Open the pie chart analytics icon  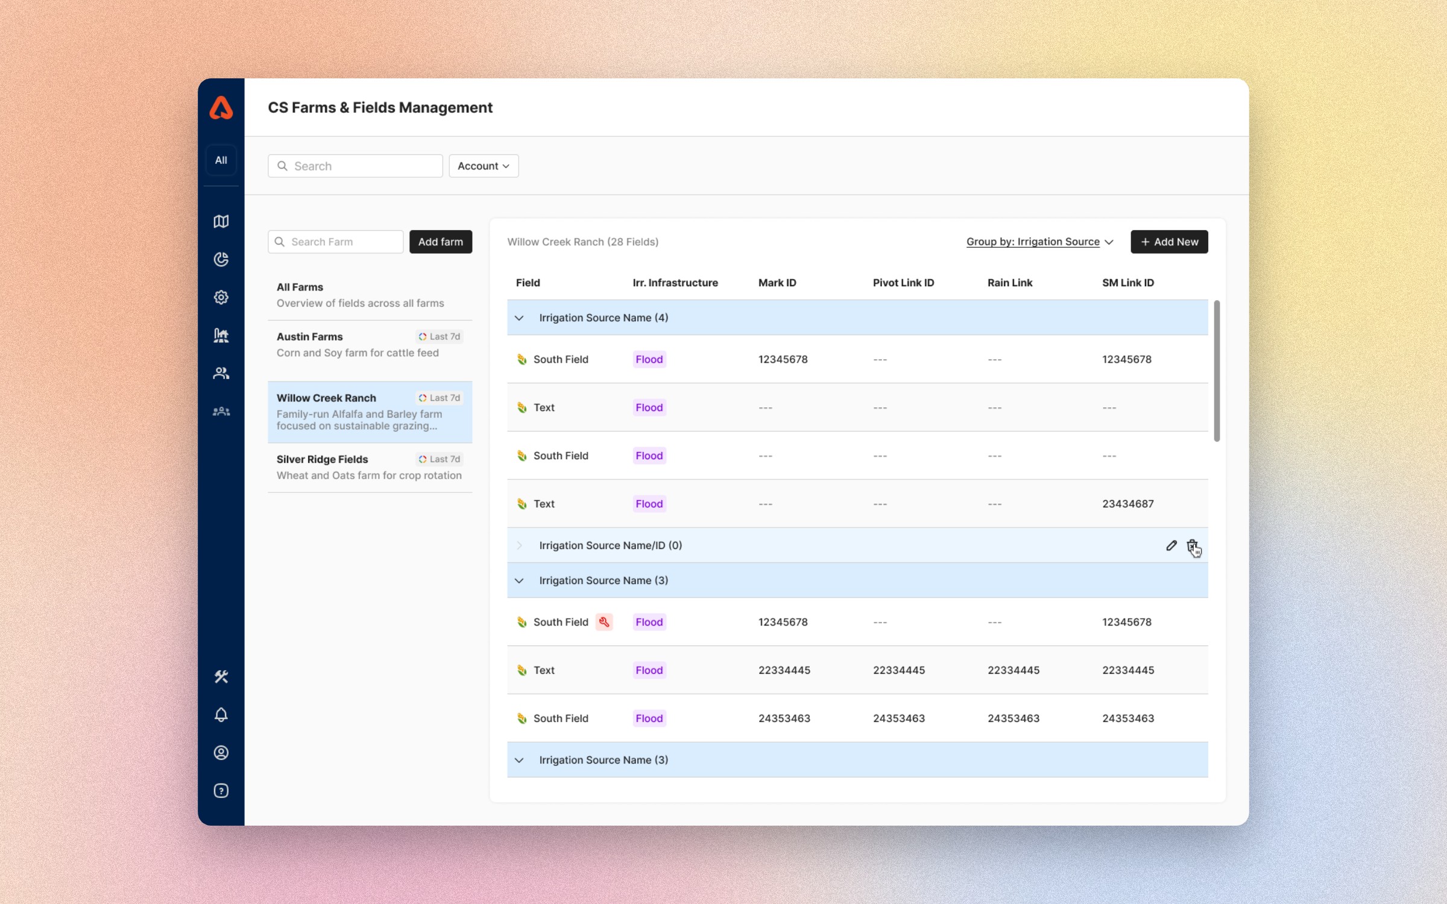click(x=221, y=259)
